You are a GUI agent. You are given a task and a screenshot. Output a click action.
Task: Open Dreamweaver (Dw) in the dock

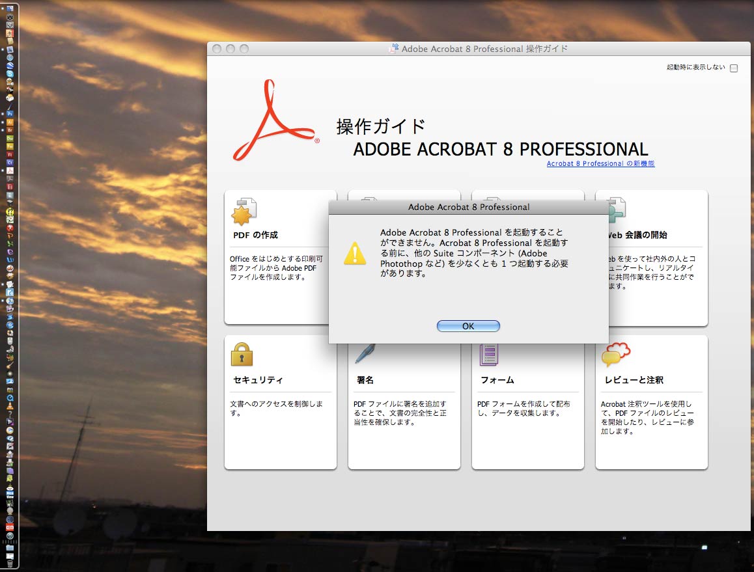[10, 139]
